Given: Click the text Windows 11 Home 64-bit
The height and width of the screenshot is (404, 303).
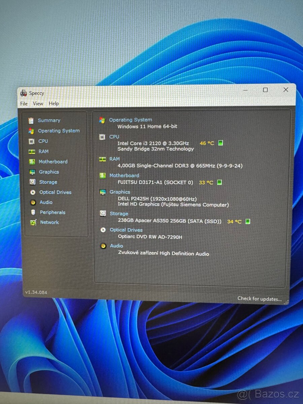Looking at the screenshot, I should click(x=147, y=127).
